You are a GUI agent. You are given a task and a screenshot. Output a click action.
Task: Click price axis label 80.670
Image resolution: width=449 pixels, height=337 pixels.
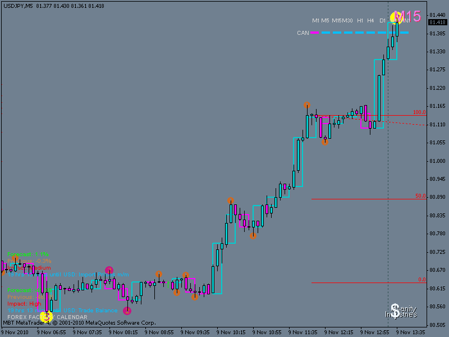click(x=437, y=270)
